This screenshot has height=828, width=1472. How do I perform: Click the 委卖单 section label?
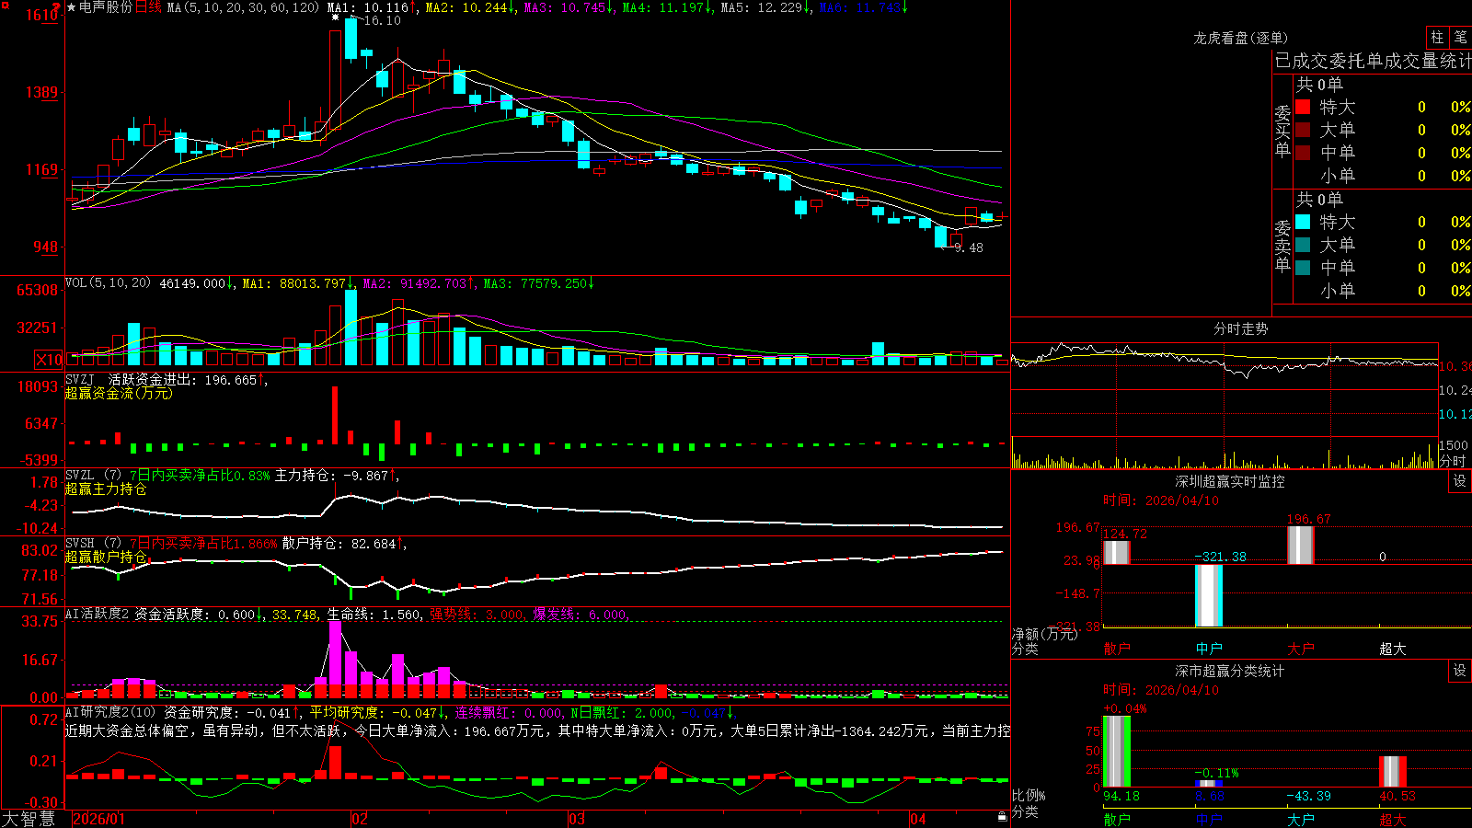pyautogui.click(x=1282, y=246)
